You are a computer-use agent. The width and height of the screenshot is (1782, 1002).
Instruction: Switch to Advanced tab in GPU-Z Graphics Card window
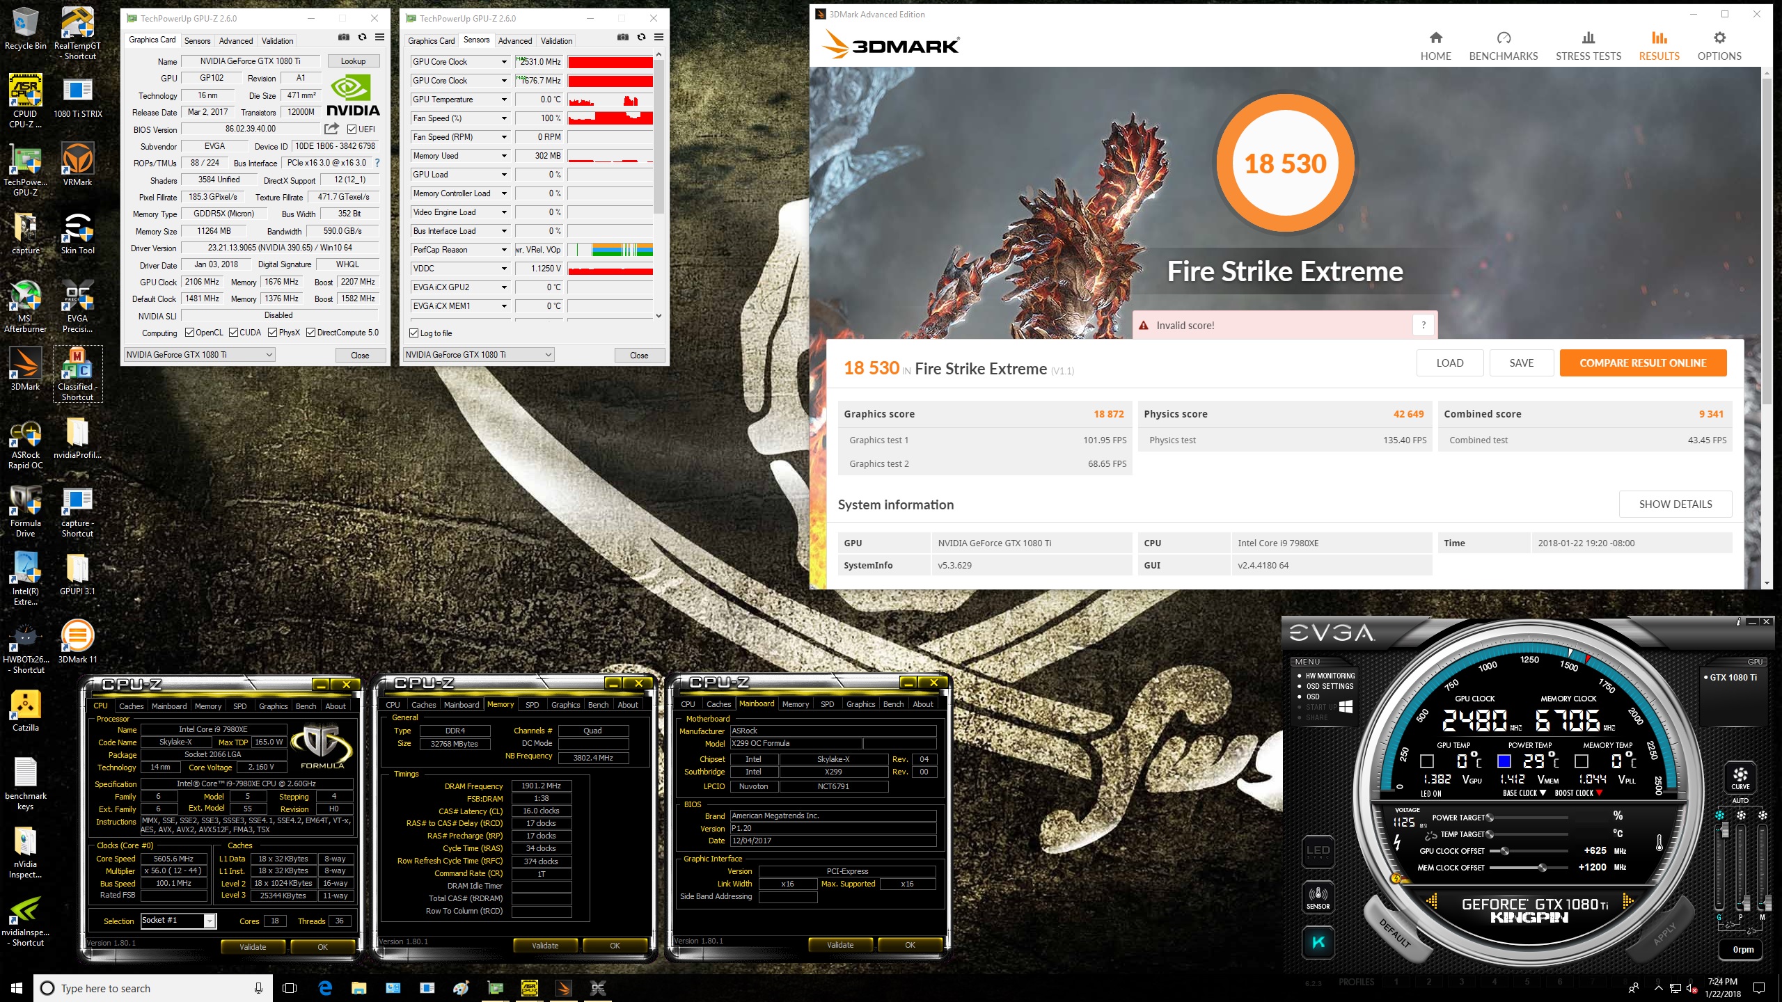(x=236, y=41)
